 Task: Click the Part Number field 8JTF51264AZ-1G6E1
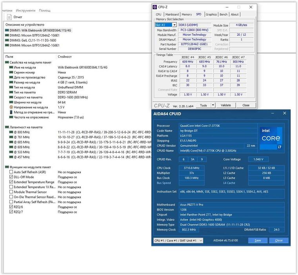click(x=194, y=44)
